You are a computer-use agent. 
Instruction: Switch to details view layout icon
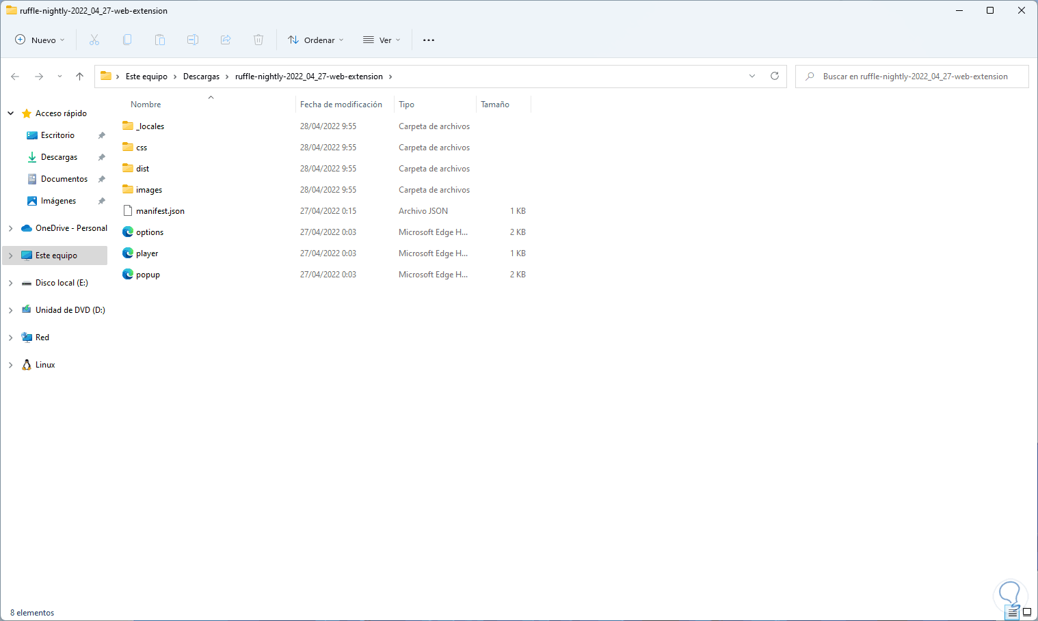click(1013, 613)
